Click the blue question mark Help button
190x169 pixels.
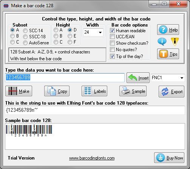pos(168,30)
